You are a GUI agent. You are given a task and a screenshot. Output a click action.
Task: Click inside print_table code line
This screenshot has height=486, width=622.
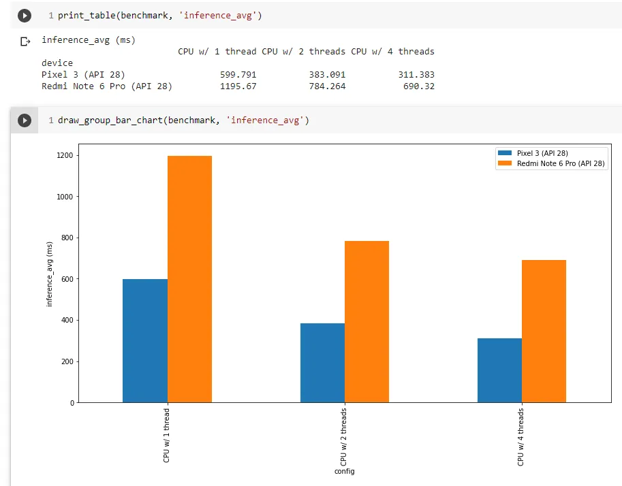click(x=160, y=16)
